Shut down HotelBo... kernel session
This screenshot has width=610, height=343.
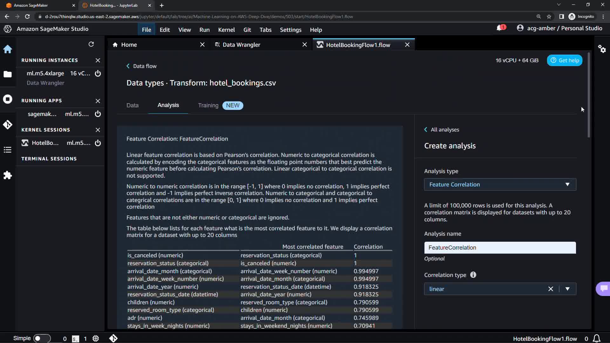tap(98, 143)
